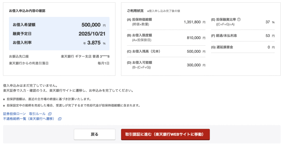This screenshot has width=287, height=147.
Task: Click the お借入利率 value 3.875
Action: [x=94, y=43]
